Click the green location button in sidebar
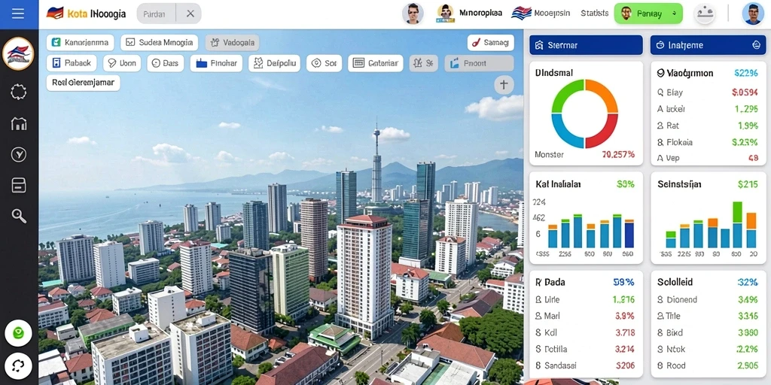This screenshot has height=385, width=771. coord(18,333)
